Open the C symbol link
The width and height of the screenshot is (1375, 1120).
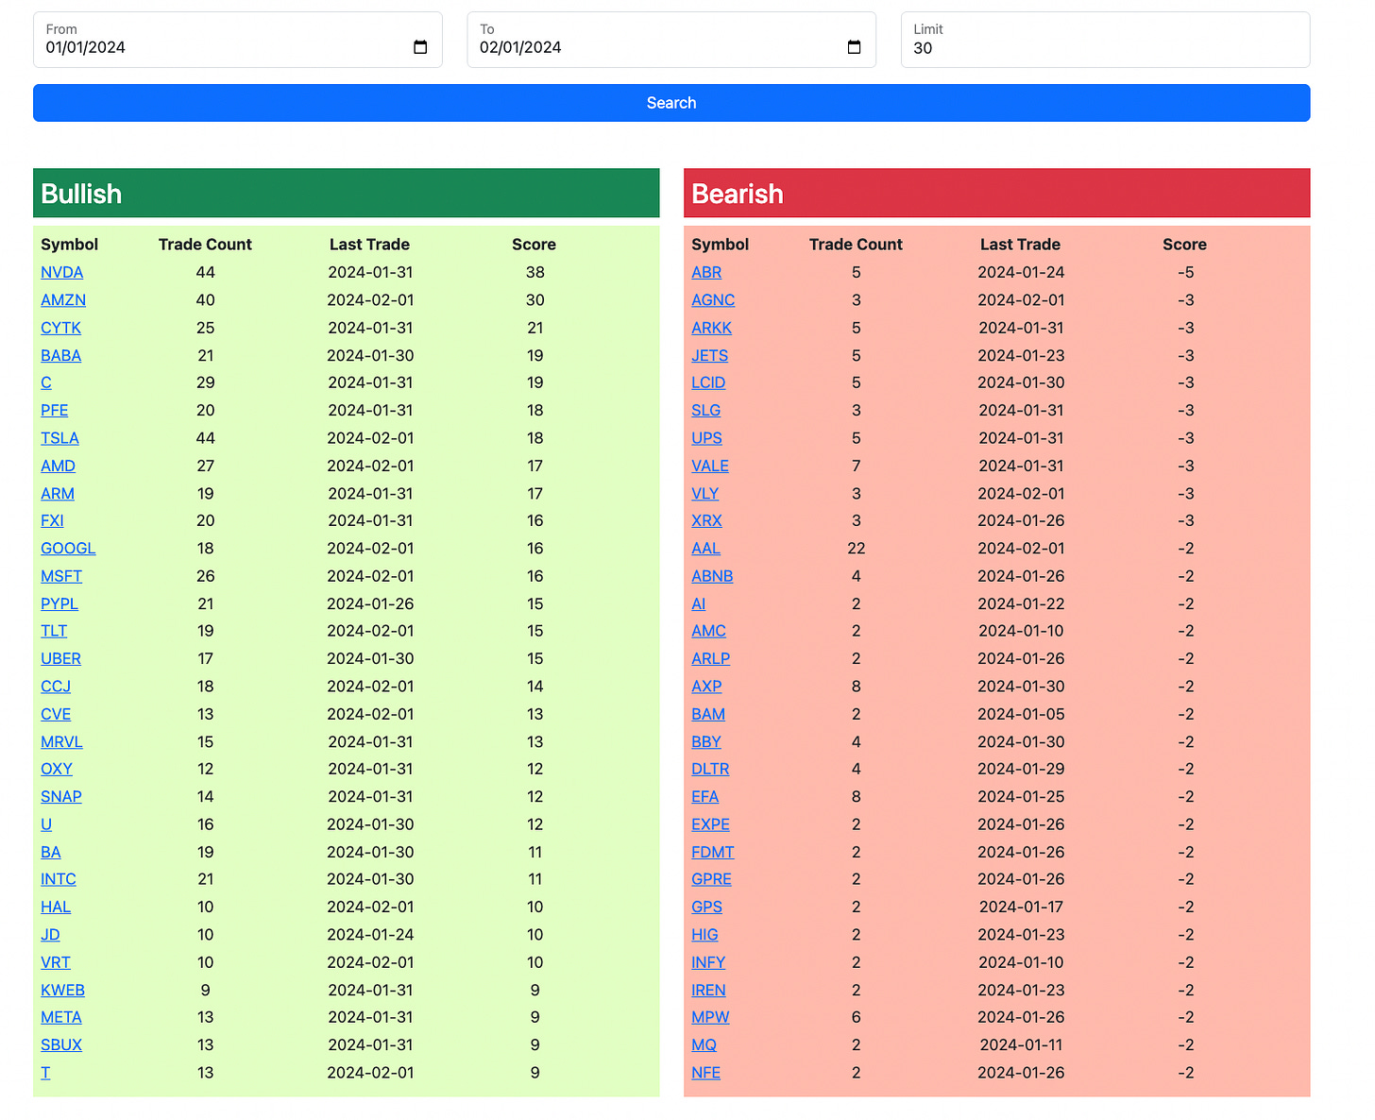(x=46, y=382)
